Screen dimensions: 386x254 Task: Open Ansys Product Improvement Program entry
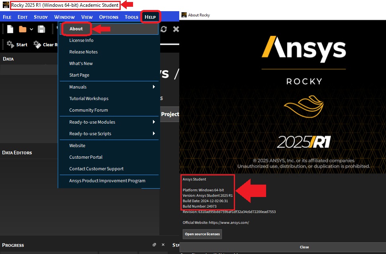tap(109, 181)
